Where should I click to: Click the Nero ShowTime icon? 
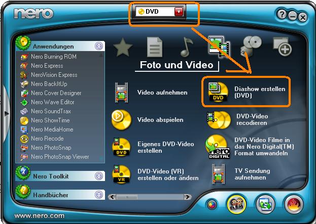click(x=24, y=120)
